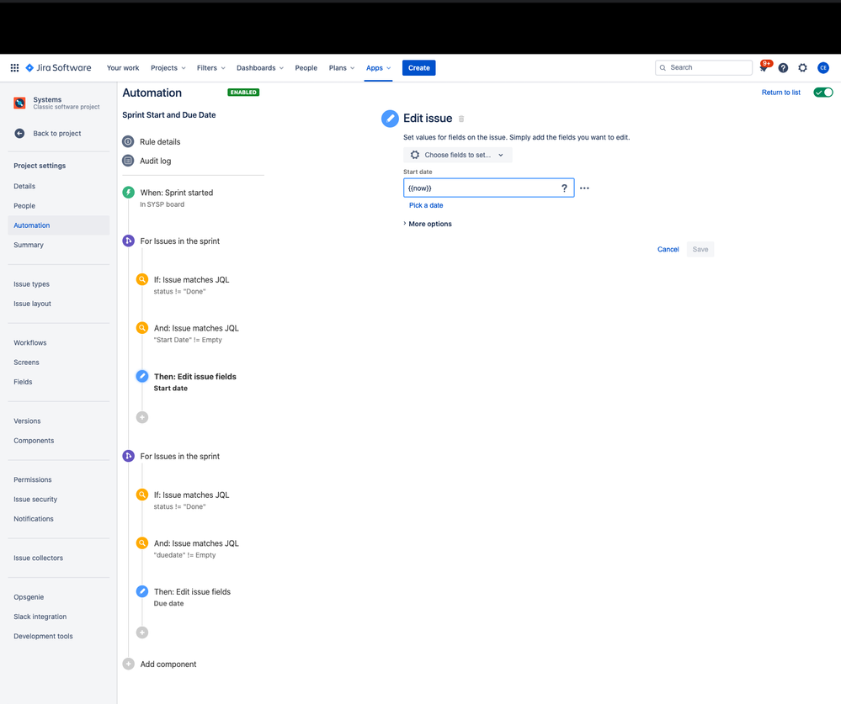Image resolution: width=841 pixels, height=704 pixels.
Task: Click Pick a date link
Action: (x=426, y=205)
